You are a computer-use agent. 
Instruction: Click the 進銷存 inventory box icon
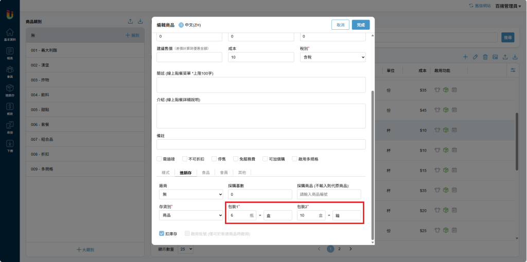pos(10,88)
